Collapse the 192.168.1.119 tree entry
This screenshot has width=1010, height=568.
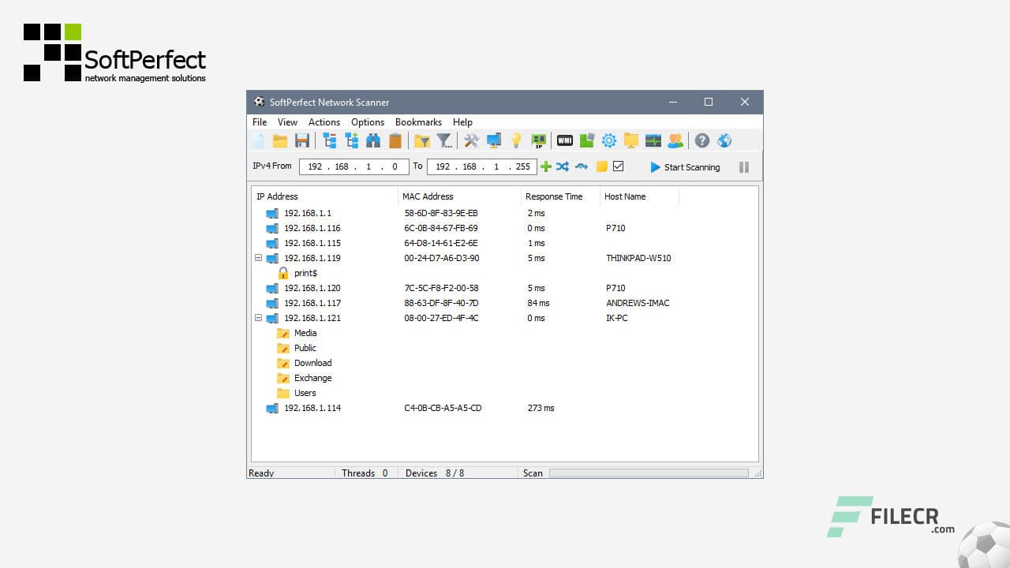click(258, 258)
